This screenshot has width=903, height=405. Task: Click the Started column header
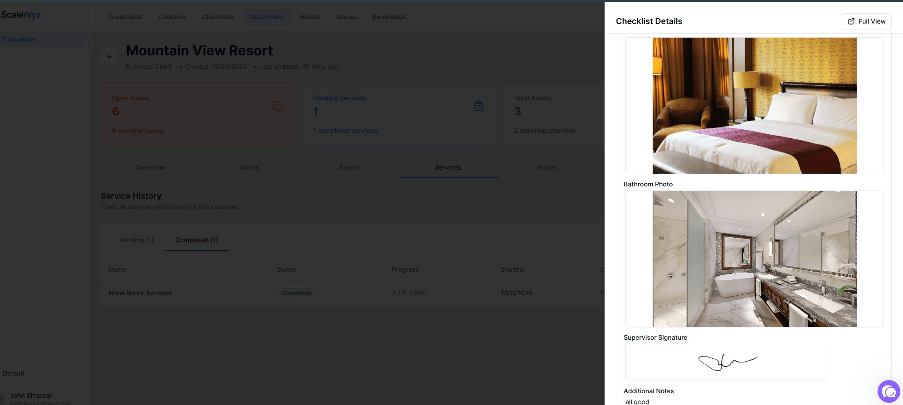tap(512, 269)
